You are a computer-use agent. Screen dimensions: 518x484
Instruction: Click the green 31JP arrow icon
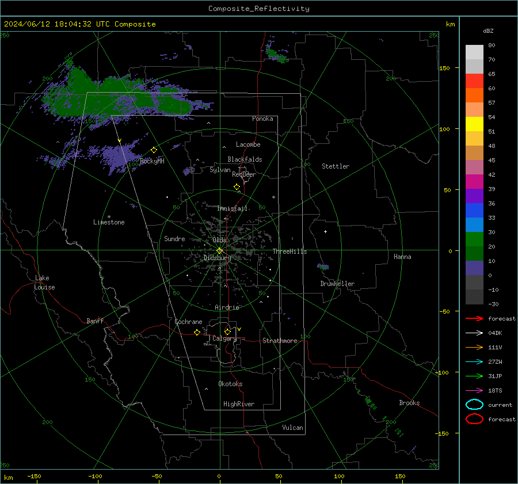tap(474, 376)
